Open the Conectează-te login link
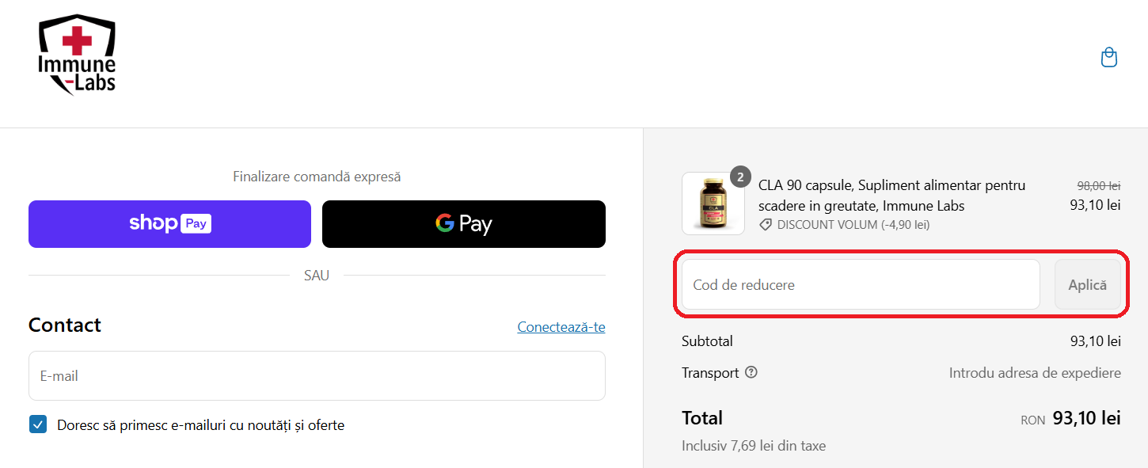 click(x=561, y=326)
